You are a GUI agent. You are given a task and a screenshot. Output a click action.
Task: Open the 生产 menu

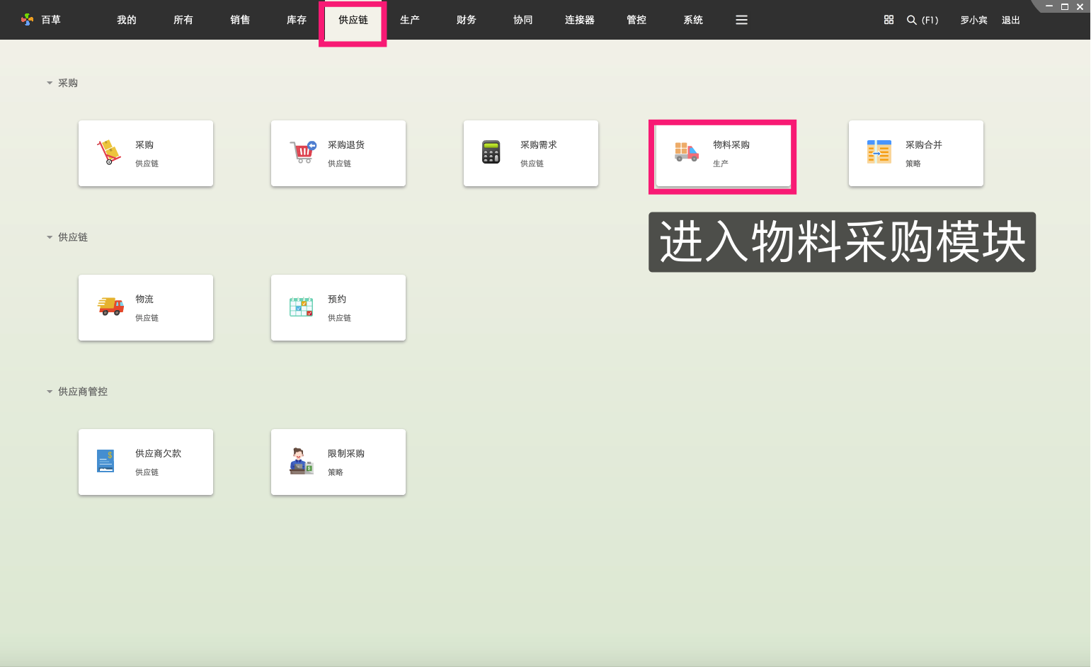pyautogui.click(x=409, y=20)
